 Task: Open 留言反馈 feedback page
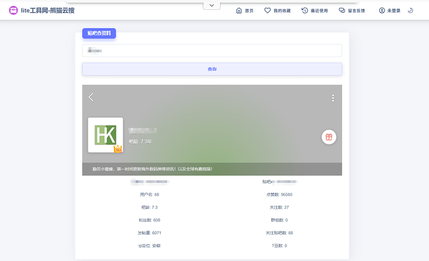coord(351,11)
